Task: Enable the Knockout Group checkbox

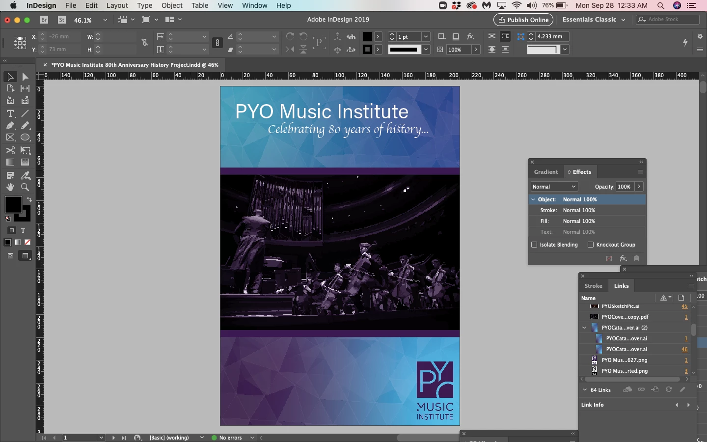Action: 591,245
